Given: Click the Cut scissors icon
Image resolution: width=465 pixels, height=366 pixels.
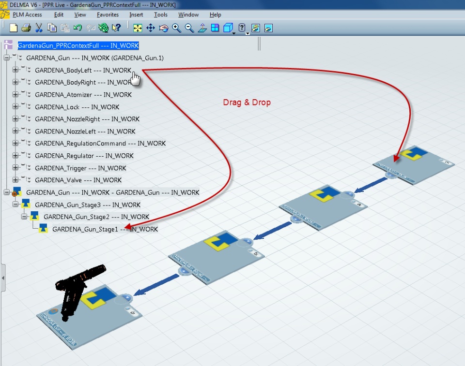Looking at the screenshot, I should click(39, 28).
